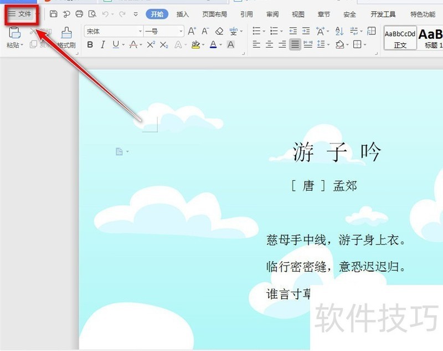Expand the highlight color dropdown arrow
Viewport: 443px width, 351px height.
pos(203,45)
